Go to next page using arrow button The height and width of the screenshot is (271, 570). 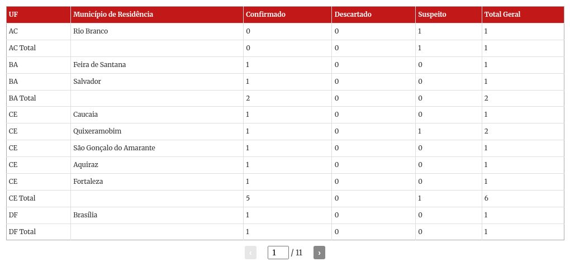(x=319, y=253)
